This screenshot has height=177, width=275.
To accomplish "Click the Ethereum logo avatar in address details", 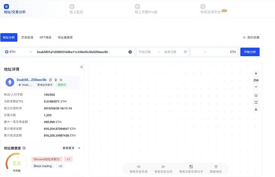I will (x=10, y=82).
